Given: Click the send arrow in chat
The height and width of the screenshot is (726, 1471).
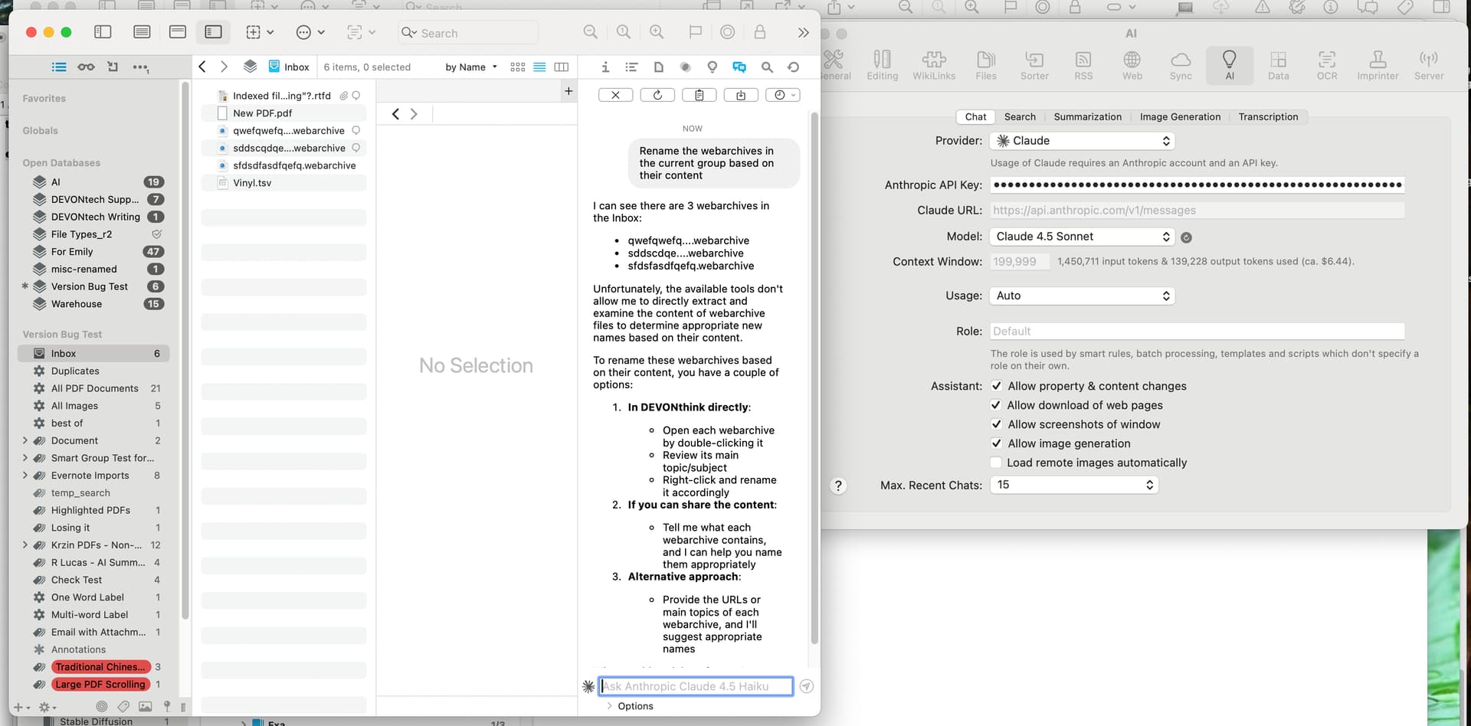Looking at the screenshot, I should tap(806, 686).
